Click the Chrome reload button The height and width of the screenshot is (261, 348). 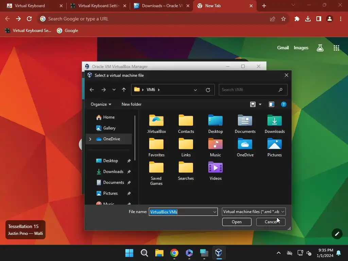[29, 19]
